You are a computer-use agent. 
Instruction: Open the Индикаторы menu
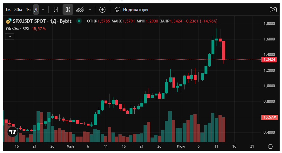(131, 10)
